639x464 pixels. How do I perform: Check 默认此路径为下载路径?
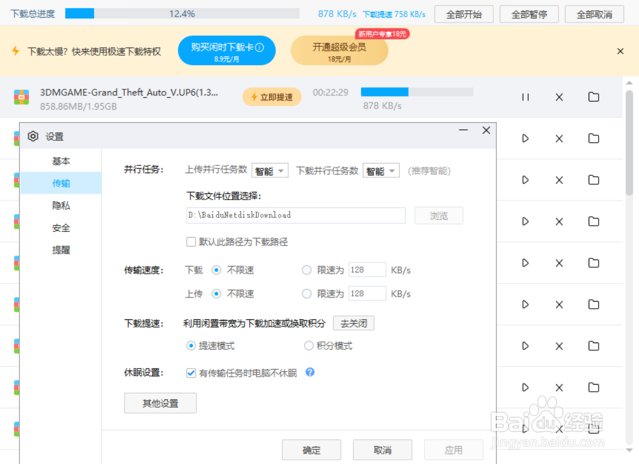pos(191,242)
